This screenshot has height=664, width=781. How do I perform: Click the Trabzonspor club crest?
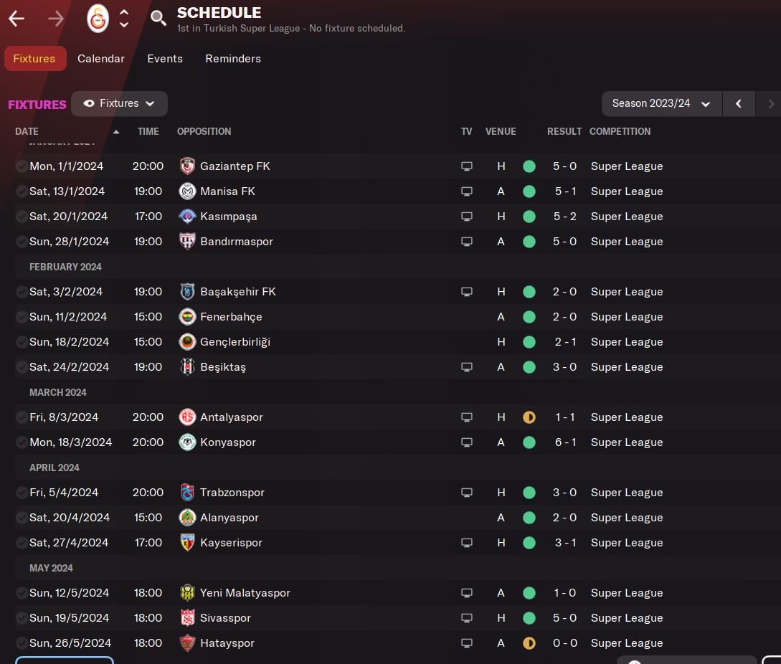click(x=187, y=493)
